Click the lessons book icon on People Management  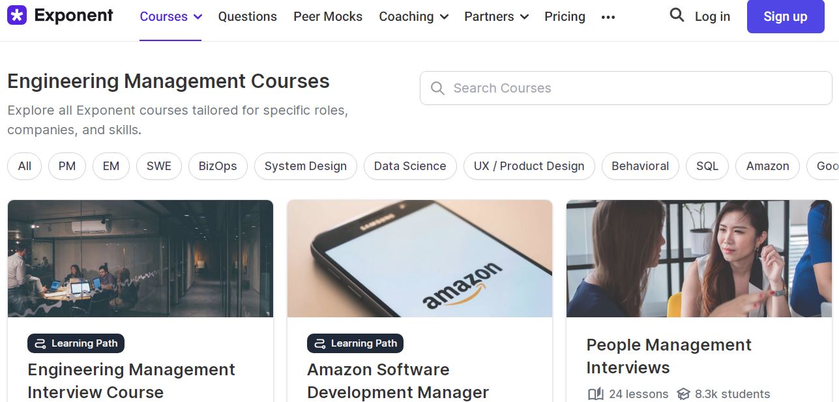pyautogui.click(x=595, y=394)
